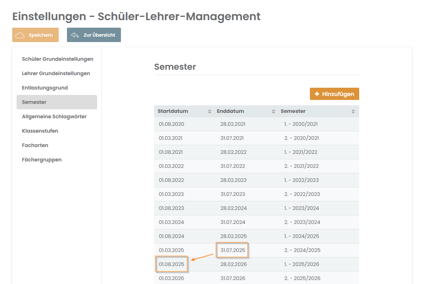424x284 pixels.
Task: Select end date 31.07.2023
Action: [233, 194]
